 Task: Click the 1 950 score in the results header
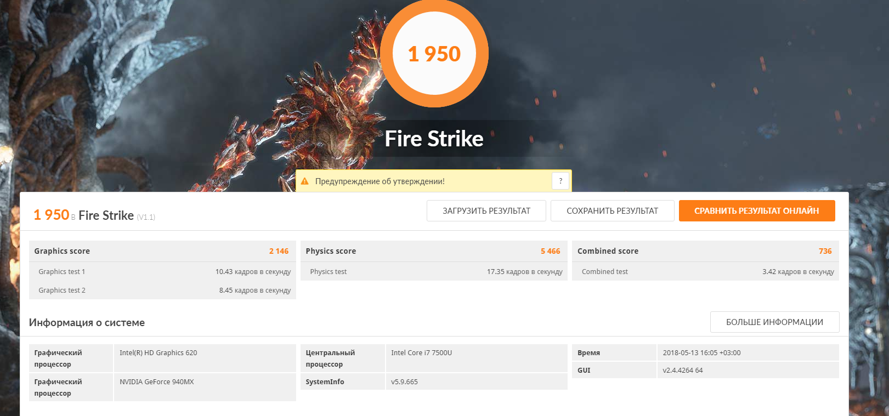click(52, 215)
